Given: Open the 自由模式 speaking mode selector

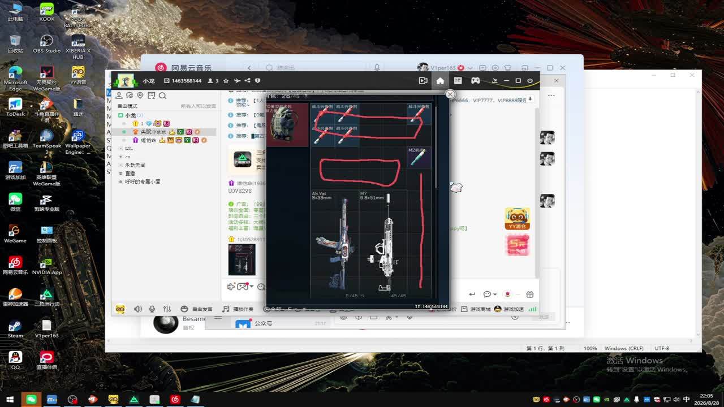Looking at the screenshot, I should [127, 106].
